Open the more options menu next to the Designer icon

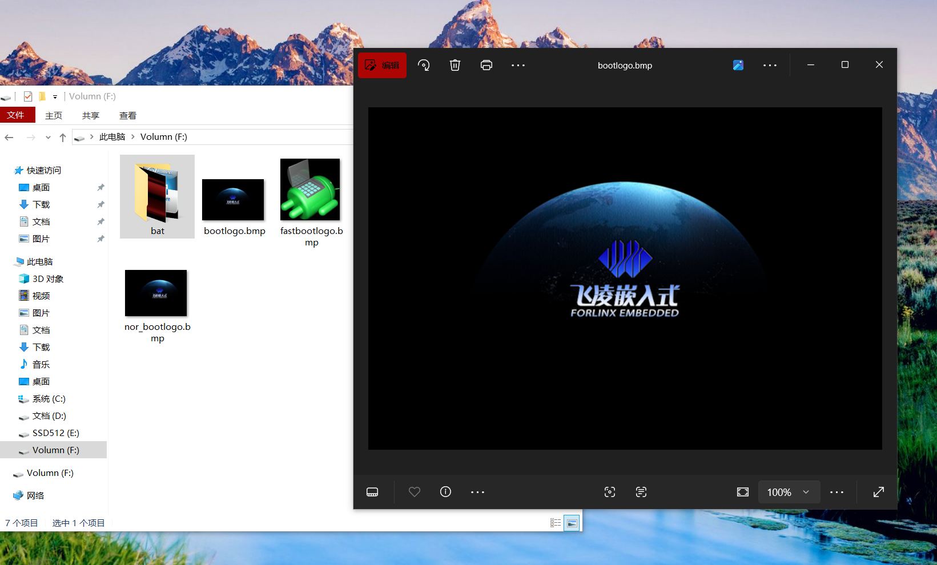[x=770, y=65]
